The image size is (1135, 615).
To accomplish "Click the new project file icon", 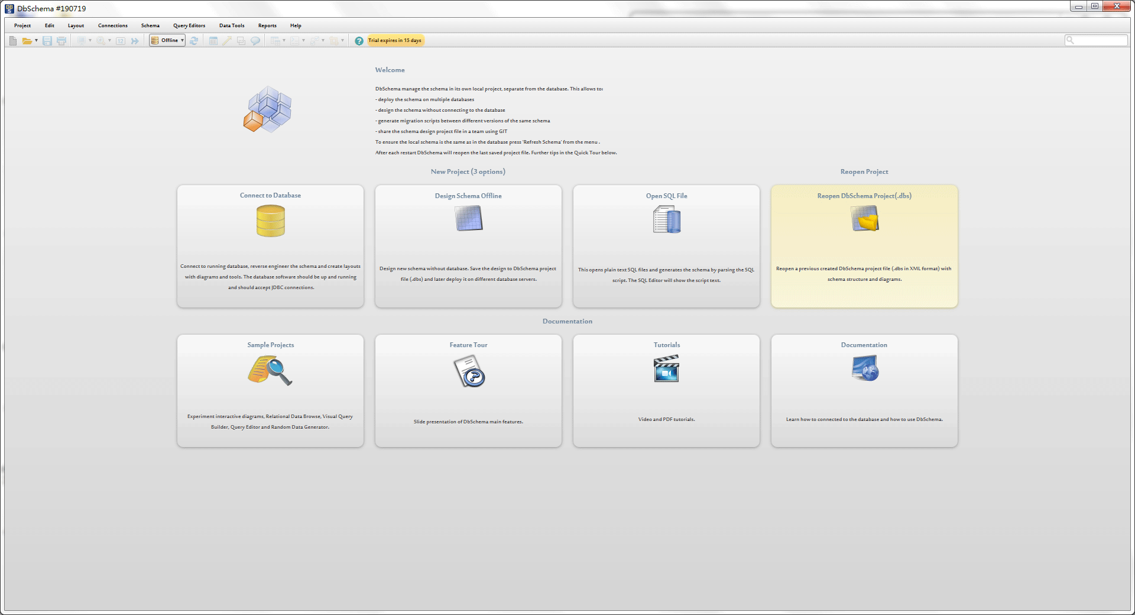I will [13, 41].
